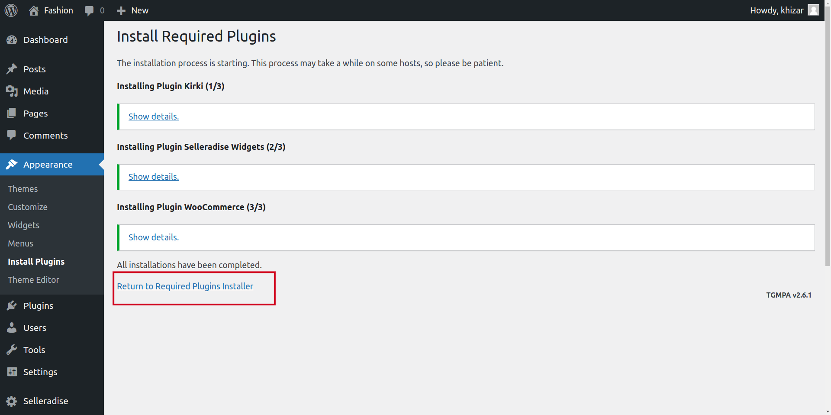Open the comments bubble icon in admin bar

(x=89, y=10)
